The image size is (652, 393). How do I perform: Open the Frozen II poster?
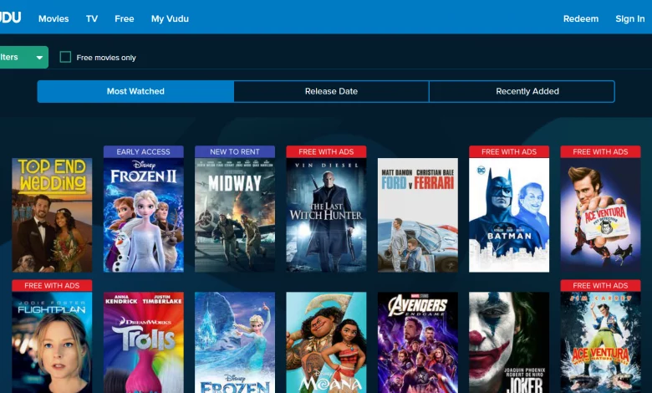(144, 215)
